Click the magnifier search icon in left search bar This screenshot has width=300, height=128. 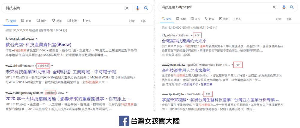click(x=146, y=8)
